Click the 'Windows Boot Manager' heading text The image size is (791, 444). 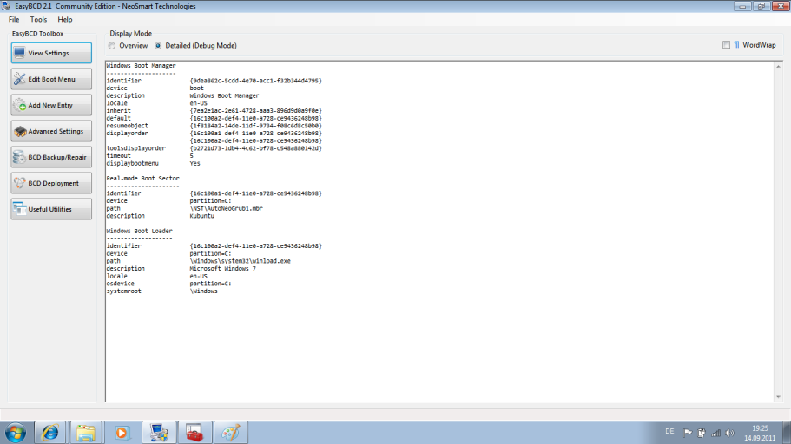pyautogui.click(x=141, y=66)
